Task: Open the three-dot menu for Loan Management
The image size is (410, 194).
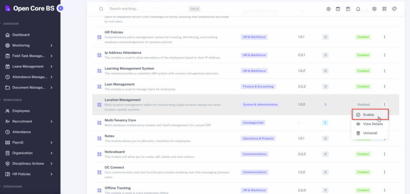Action: (x=384, y=86)
